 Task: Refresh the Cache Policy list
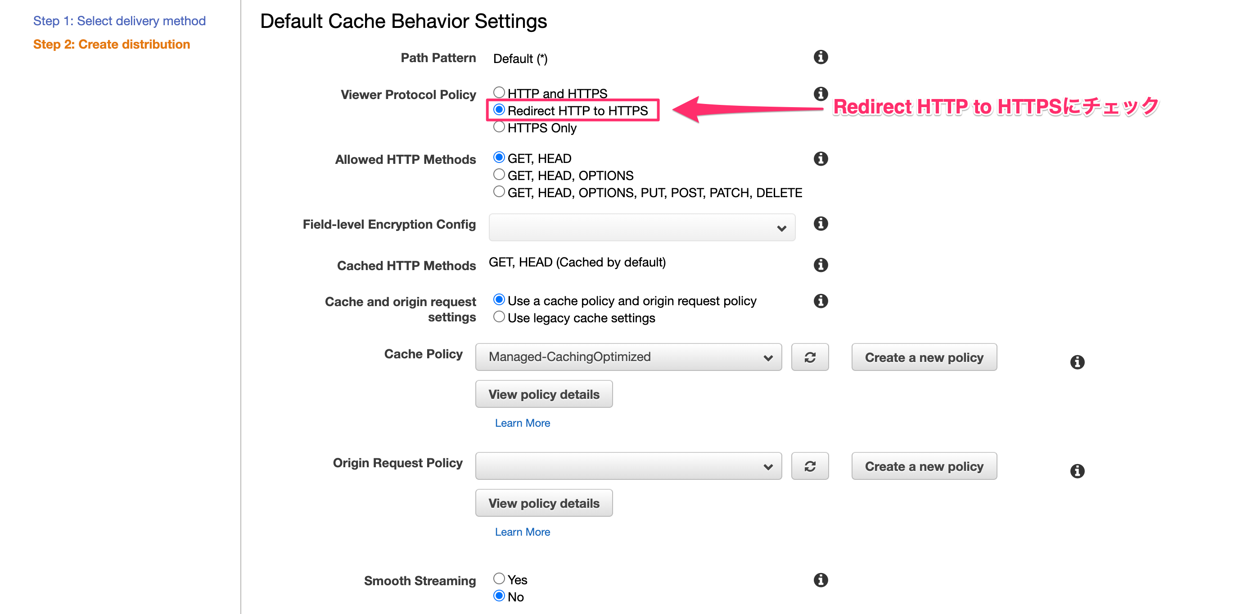[810, 357]
